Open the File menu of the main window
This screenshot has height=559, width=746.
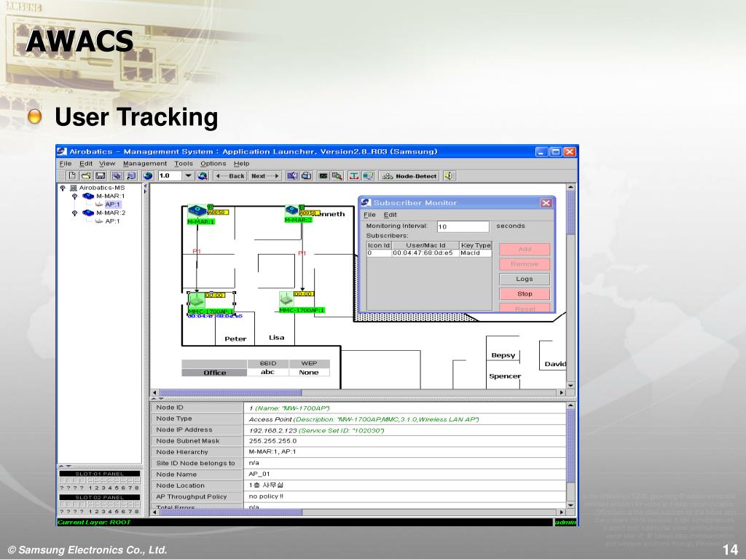pos(65,164)
